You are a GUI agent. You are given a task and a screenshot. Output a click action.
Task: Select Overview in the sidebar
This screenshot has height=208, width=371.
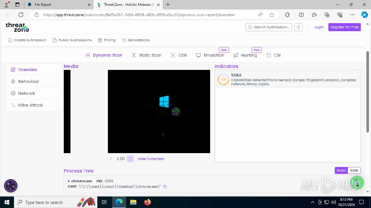[33, 70]
